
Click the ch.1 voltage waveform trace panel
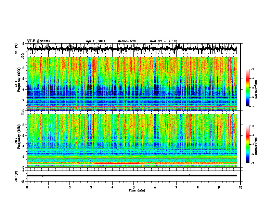134,49
